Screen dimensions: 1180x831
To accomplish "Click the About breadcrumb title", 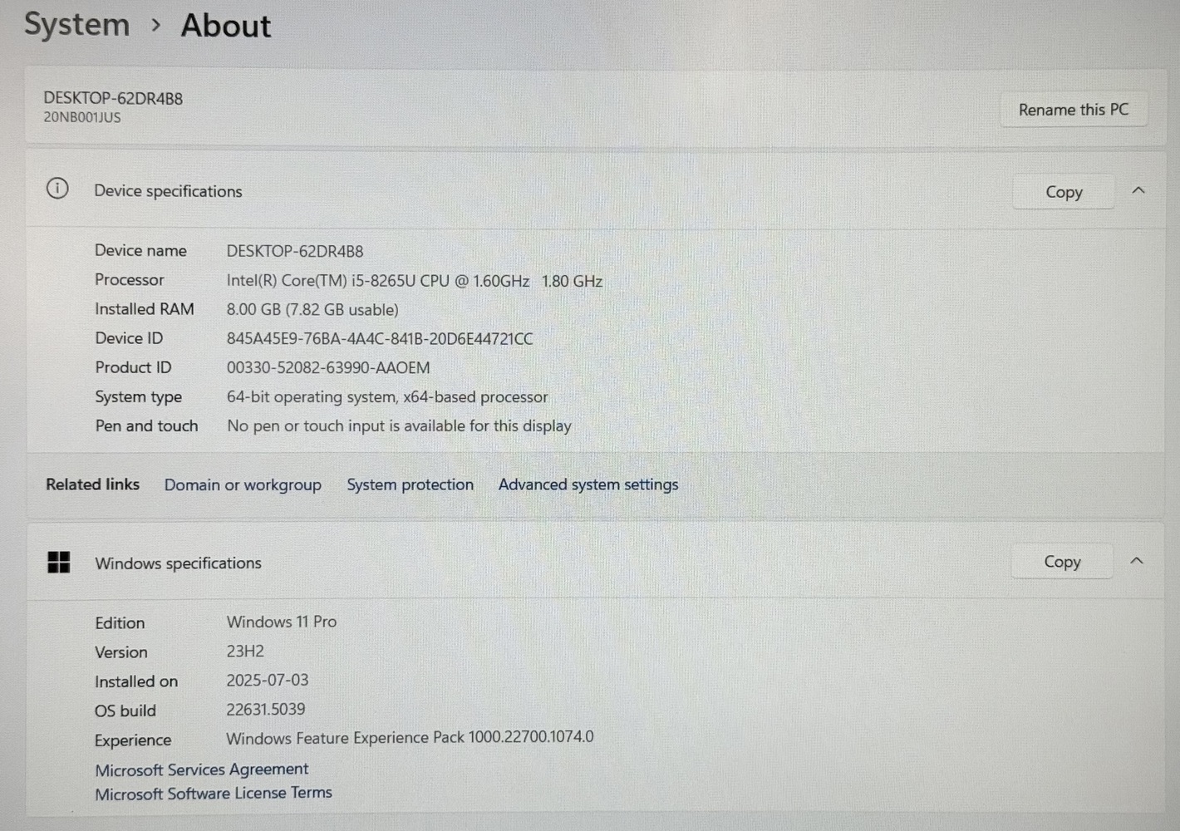I will [226, 26].
